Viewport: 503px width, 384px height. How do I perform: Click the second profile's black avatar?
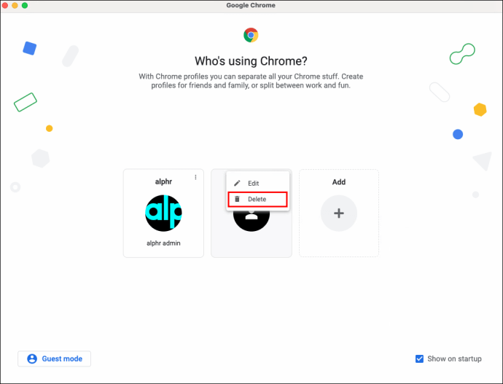(x=251, y=221)
